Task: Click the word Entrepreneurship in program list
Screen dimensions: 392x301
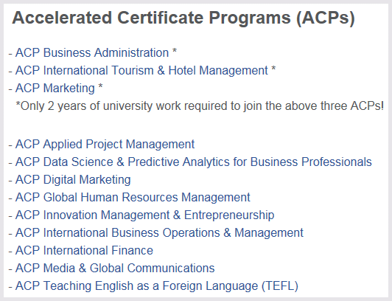Action: pyautogui.click(x=229, y=215)
